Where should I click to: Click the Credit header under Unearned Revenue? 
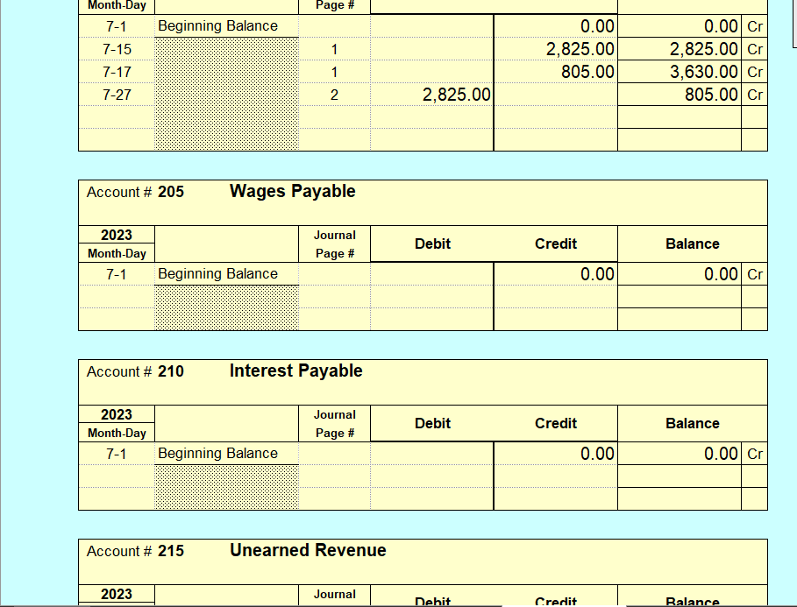pos(555,601)
